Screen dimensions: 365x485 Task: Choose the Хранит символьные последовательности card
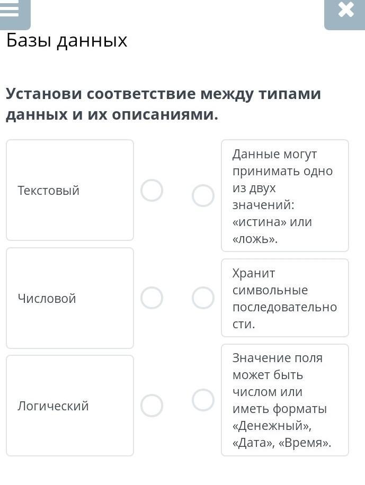click(285, 298)
